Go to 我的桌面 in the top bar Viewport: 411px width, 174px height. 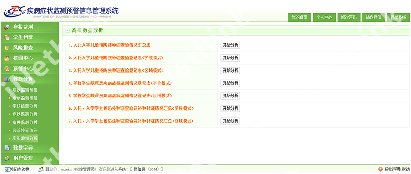299,17
